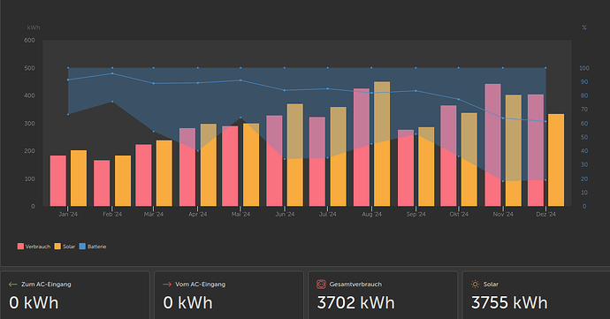Toggle the Verbrauch legend series

[34, 247]
